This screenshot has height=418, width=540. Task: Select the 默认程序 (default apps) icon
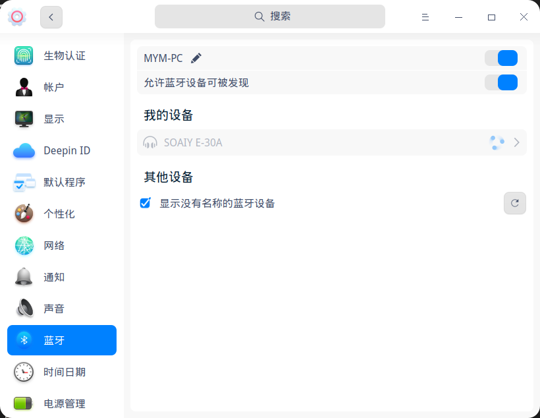[x=24, y=182]
